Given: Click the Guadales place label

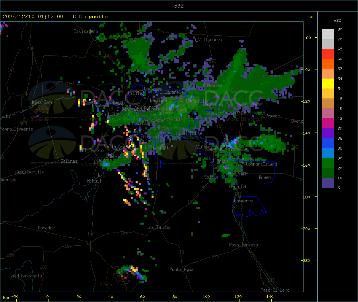Looking at the screenshot, I should click(x=212, y=85).
